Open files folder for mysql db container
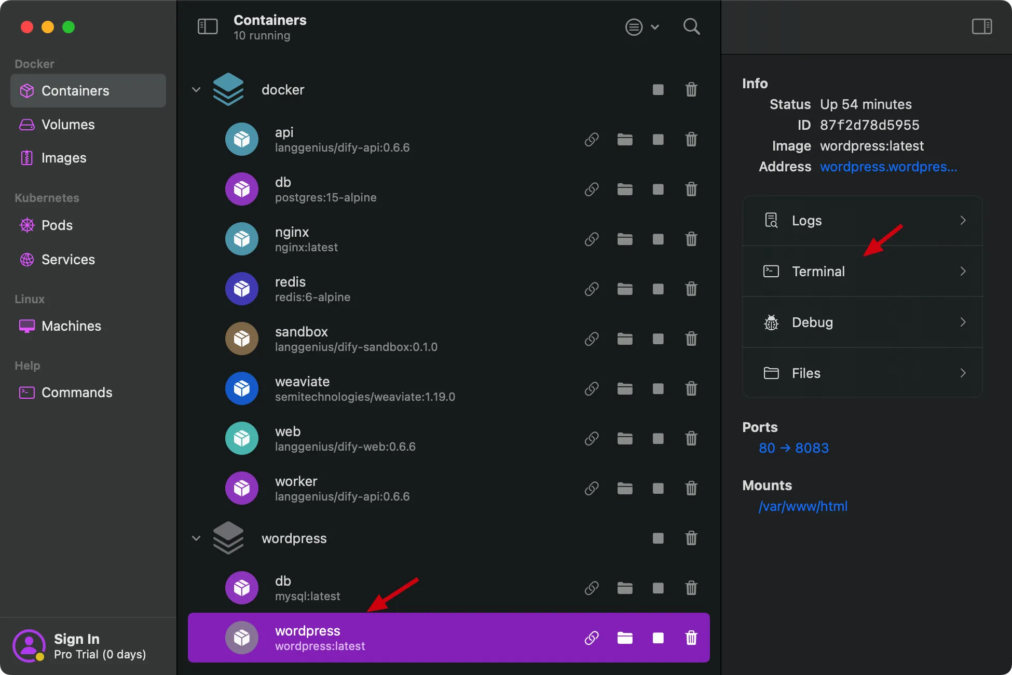Viewport: 1012px width, 675px height. tap(625, 588)
